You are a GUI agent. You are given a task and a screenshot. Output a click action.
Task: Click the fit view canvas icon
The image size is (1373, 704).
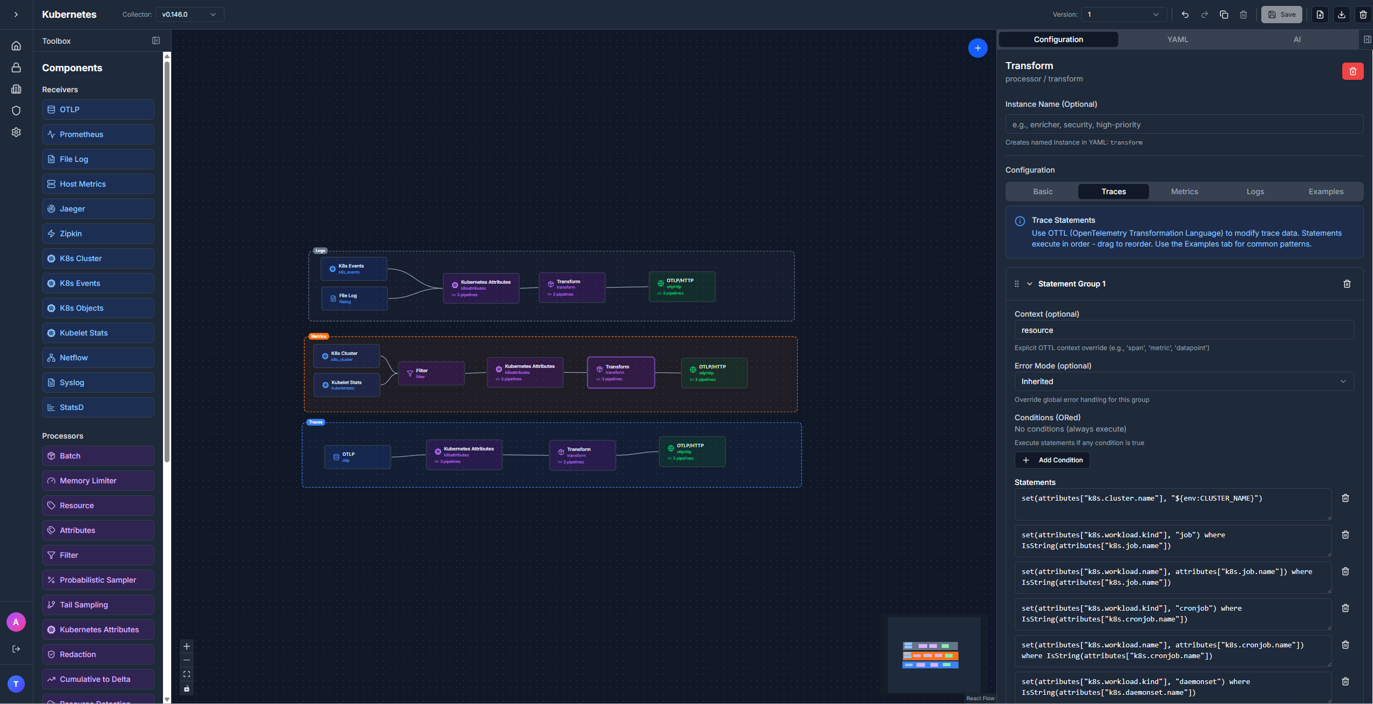click(187, 674)
